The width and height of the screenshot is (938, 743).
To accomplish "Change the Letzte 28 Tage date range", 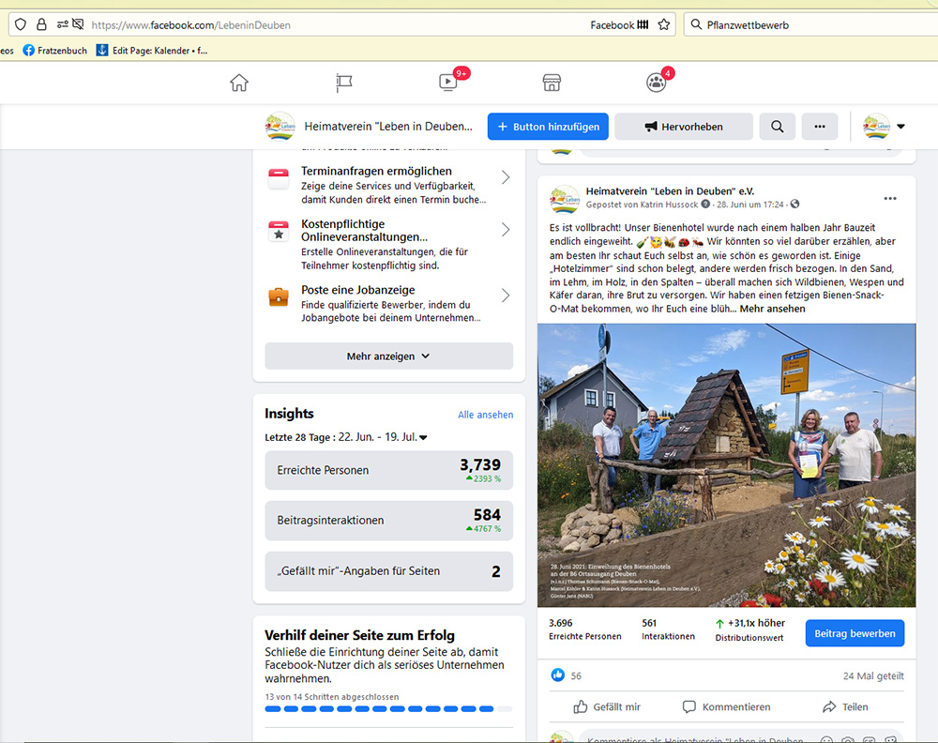I will 346,437.
